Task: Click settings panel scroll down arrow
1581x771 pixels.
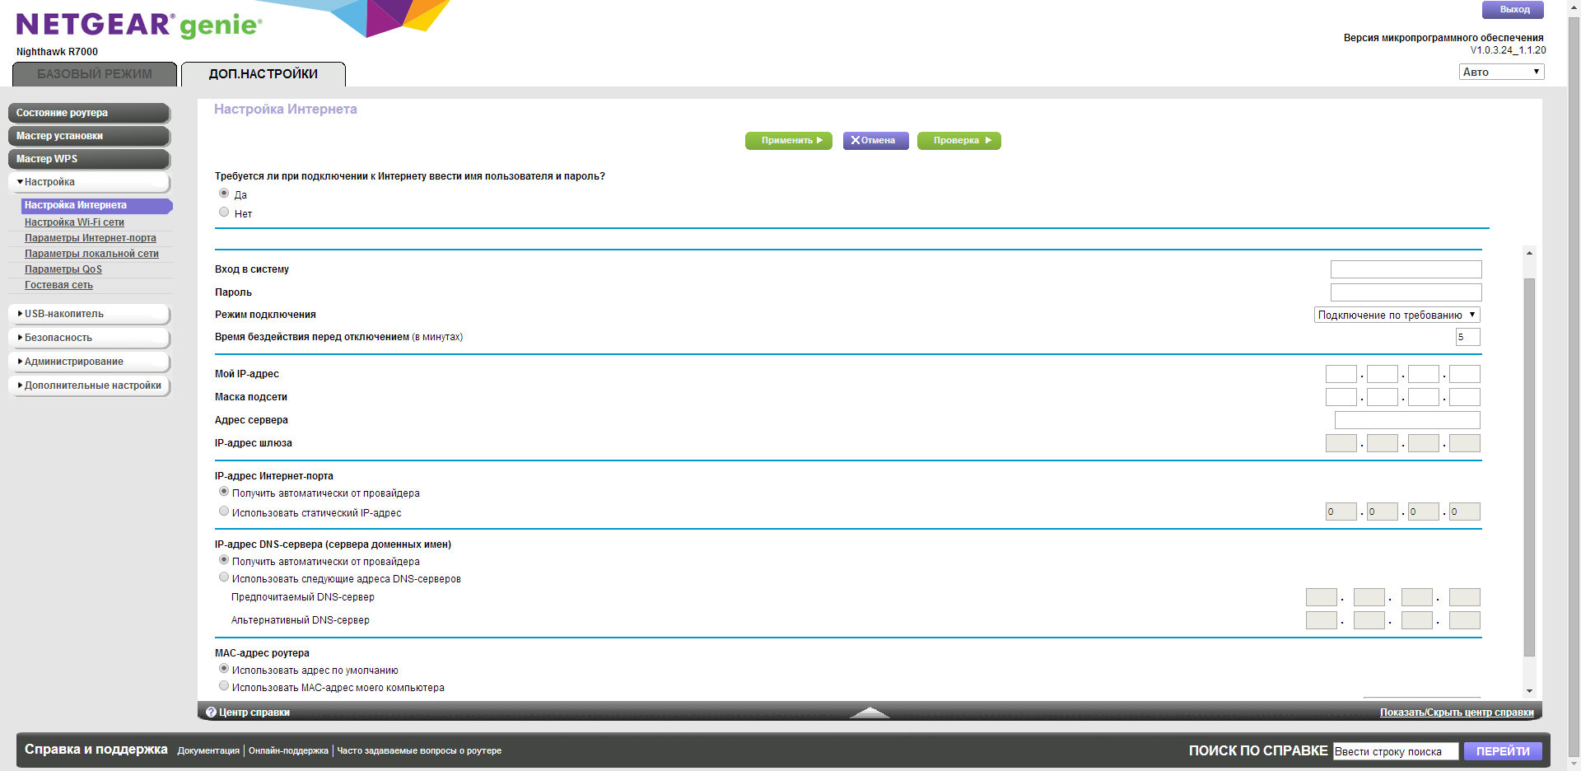Action: tap(1529, 691)
